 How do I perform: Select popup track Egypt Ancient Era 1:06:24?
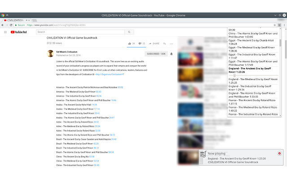click(x=253, y=42)
